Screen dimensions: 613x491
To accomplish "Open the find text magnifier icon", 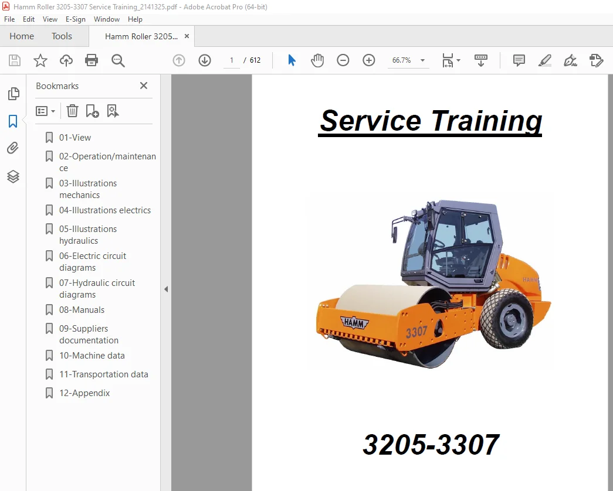I will [x=118, y=60].
